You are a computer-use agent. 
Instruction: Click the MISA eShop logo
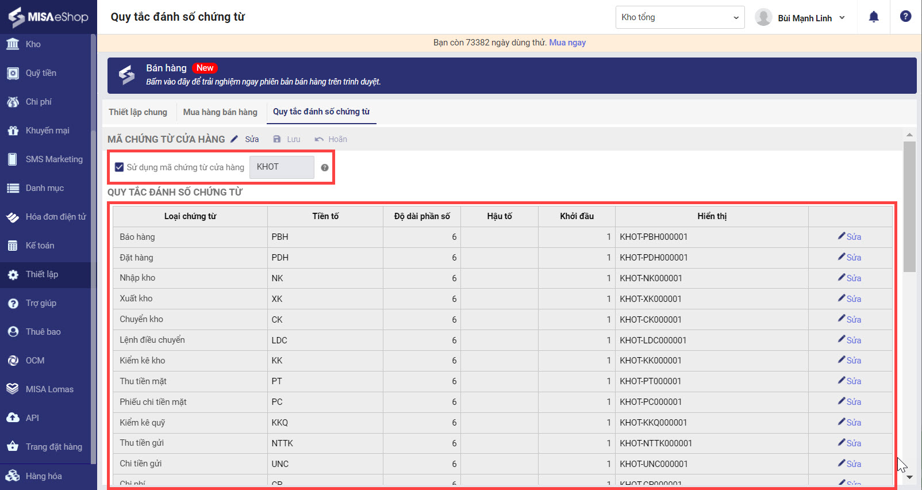click(x=48, y=17)
